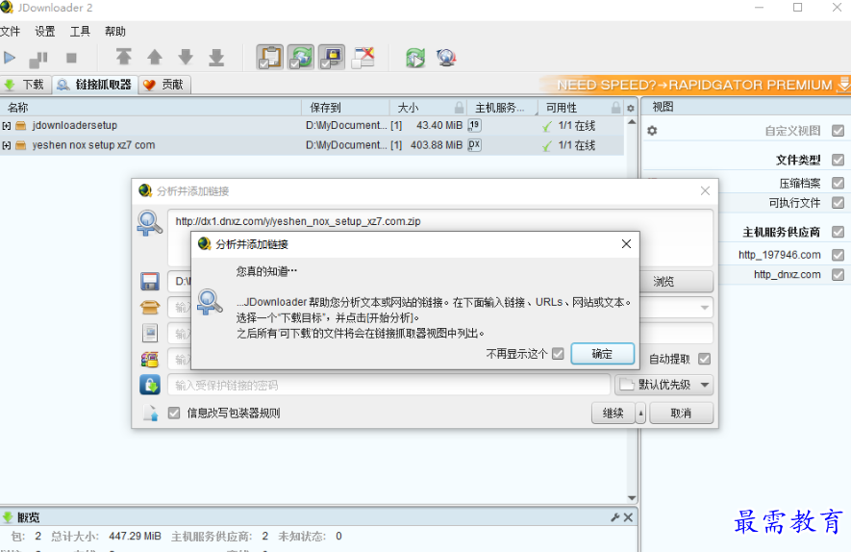851x552 pixels.
Task: Toggle hoster section checkbox
Action: 838,232
